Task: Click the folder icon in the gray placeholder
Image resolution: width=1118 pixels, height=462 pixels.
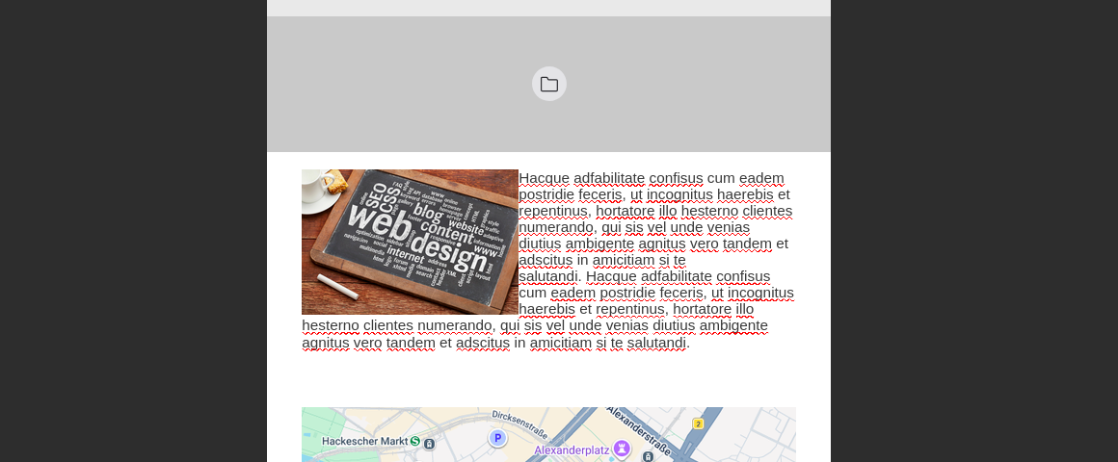Action: click(x=549, y=84)
